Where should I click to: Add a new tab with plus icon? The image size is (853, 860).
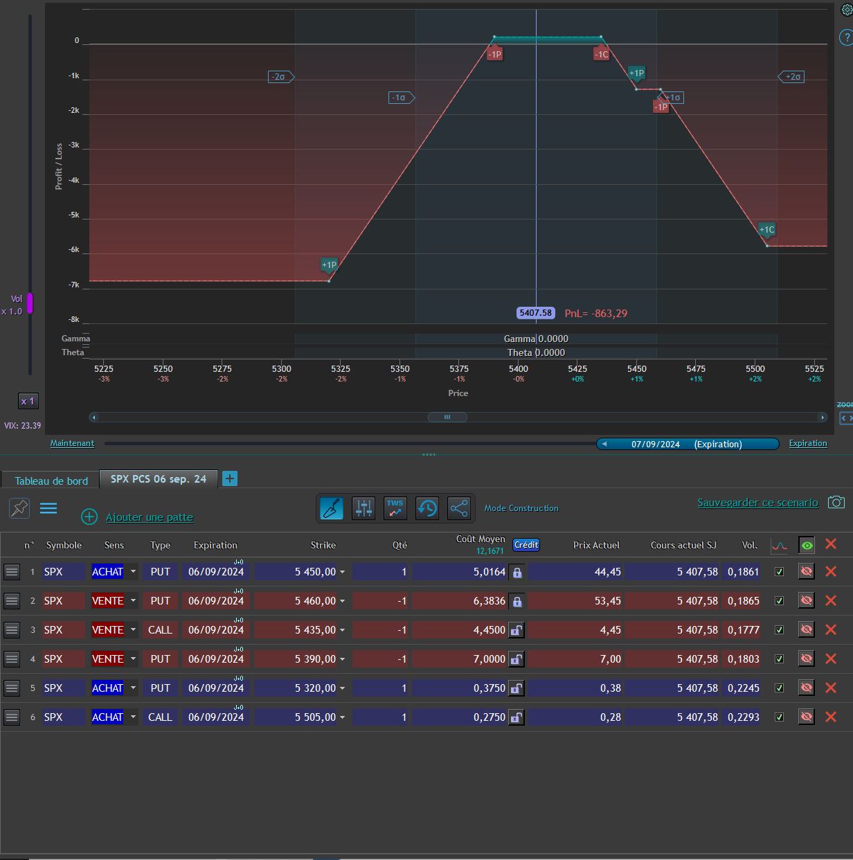[230, 478]
